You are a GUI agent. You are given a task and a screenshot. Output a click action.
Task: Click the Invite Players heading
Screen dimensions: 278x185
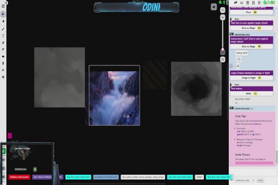242,155
